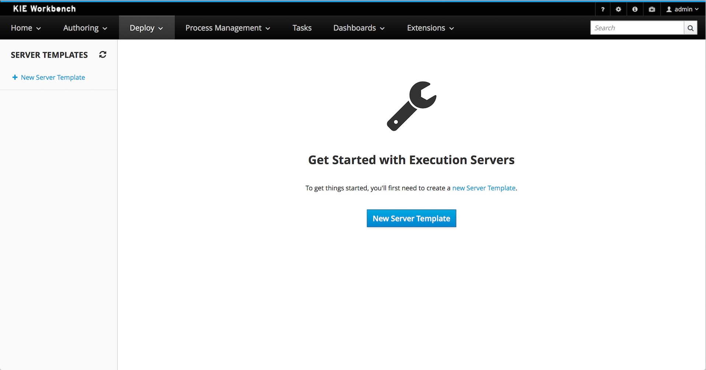The height and width of the screenshot is (370, 706).
Task: Open the Extensions dropdown
Action: [x=430, y=28]
